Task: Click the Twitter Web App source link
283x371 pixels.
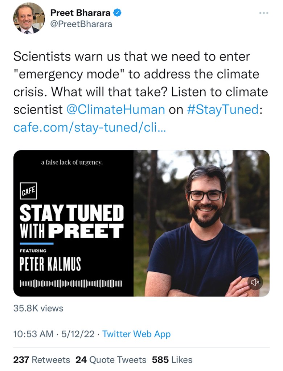Action: tap(136, 334)
